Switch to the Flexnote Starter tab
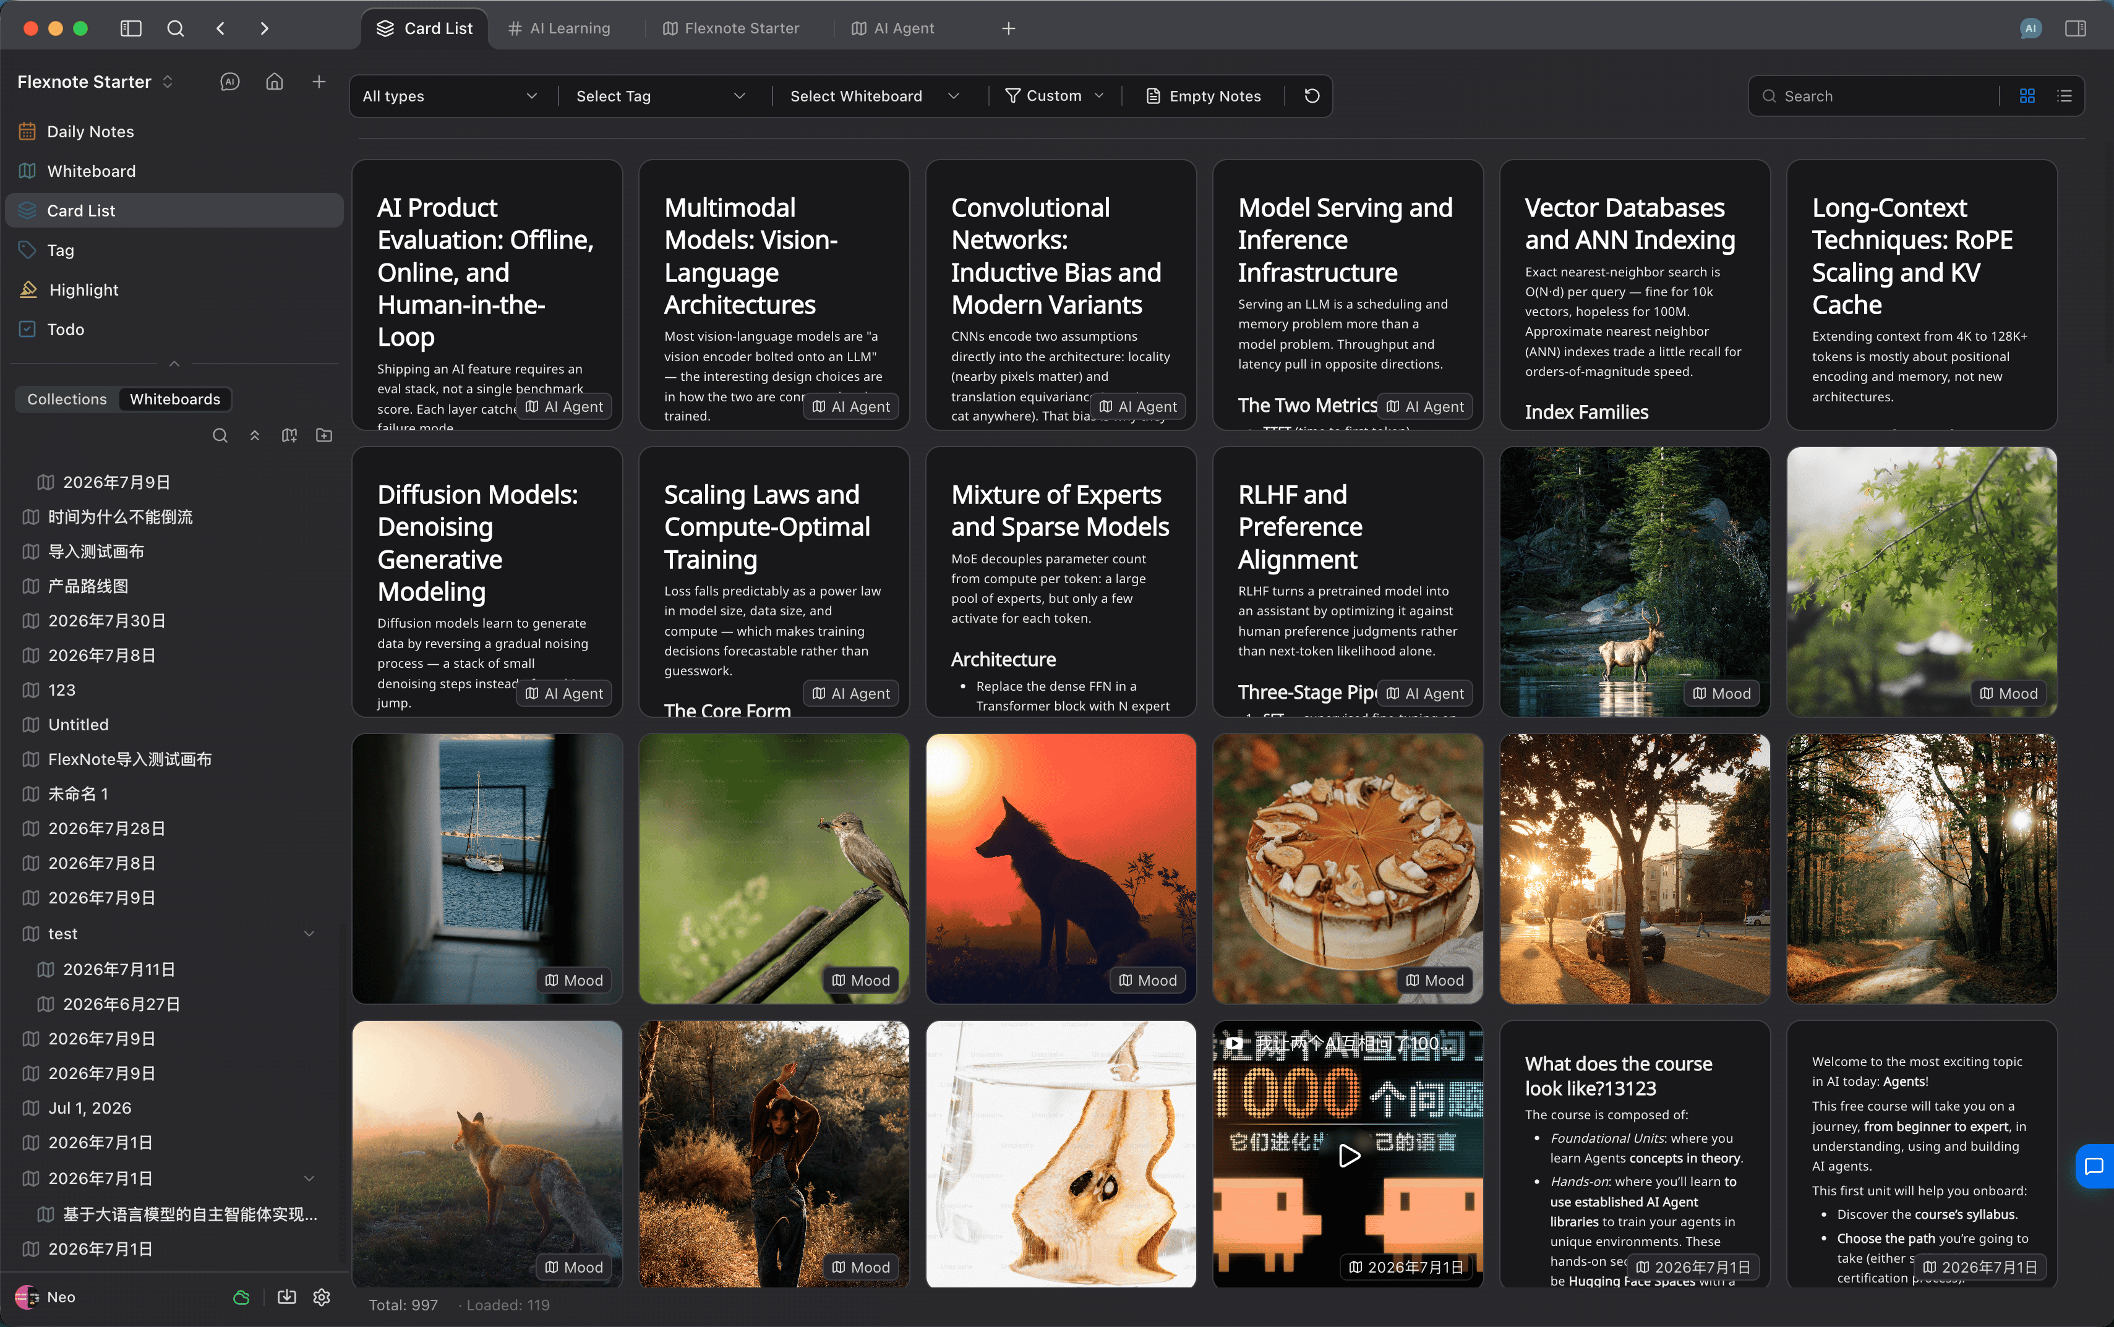The image size is (2114, 1327). (731, 28)
